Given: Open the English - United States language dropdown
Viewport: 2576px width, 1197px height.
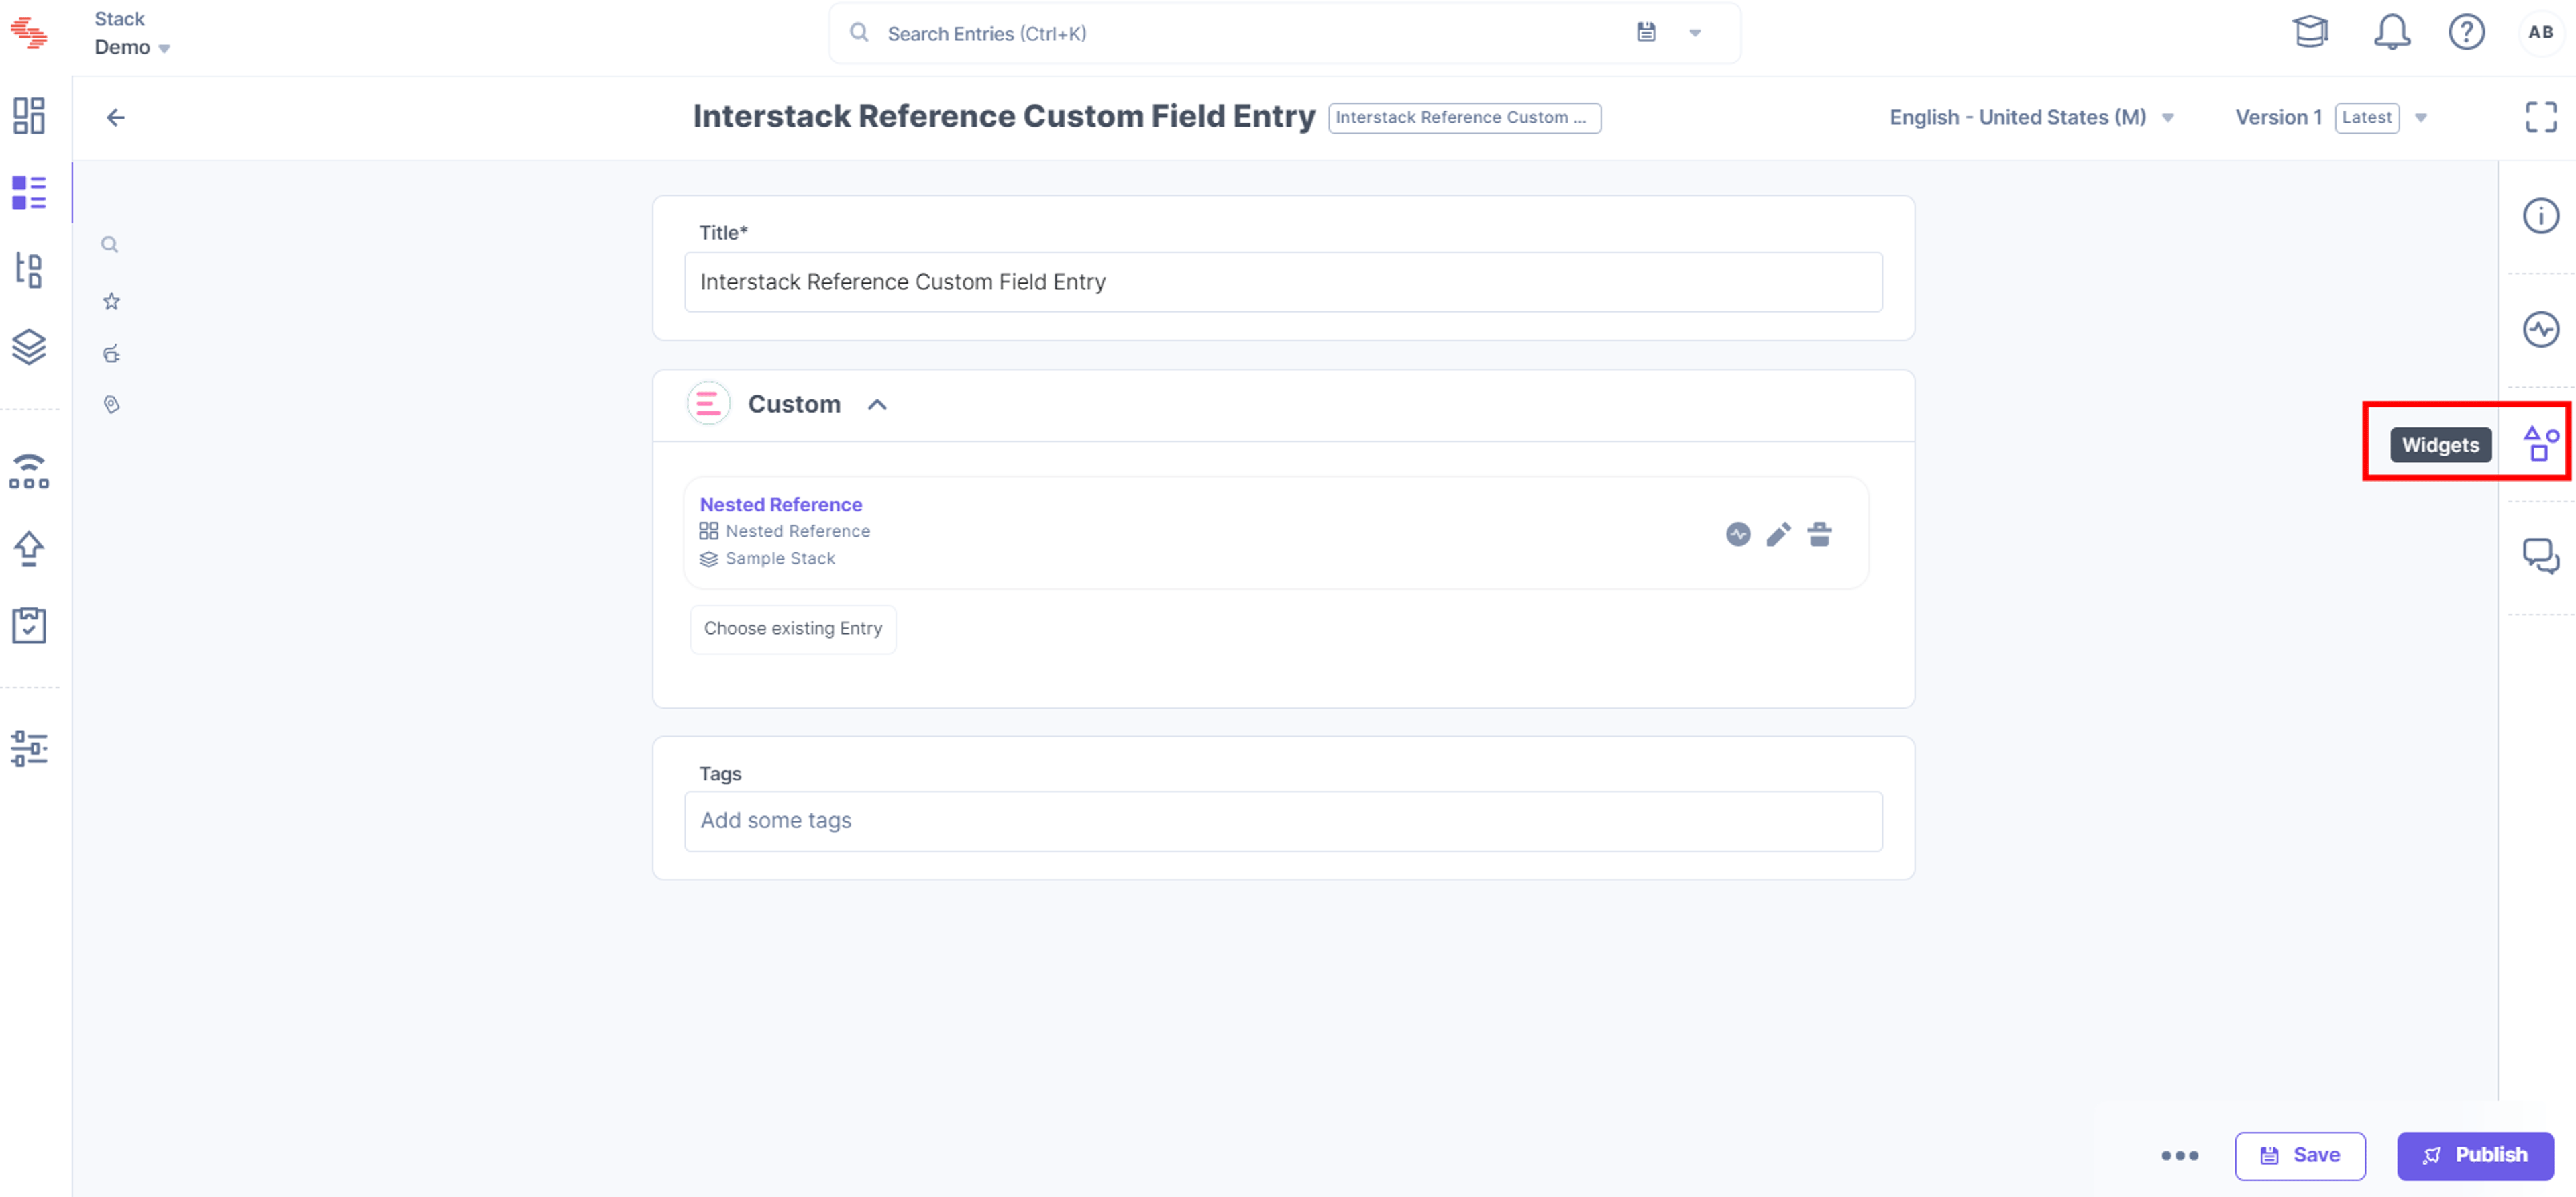Looking at the screenshot, I should 2031,117.
